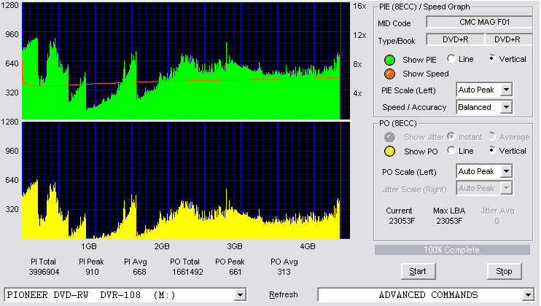The width and height of the screenshot is (541, 306).
Task: Click the PO Avg value 313
Action: pos(284,272)
